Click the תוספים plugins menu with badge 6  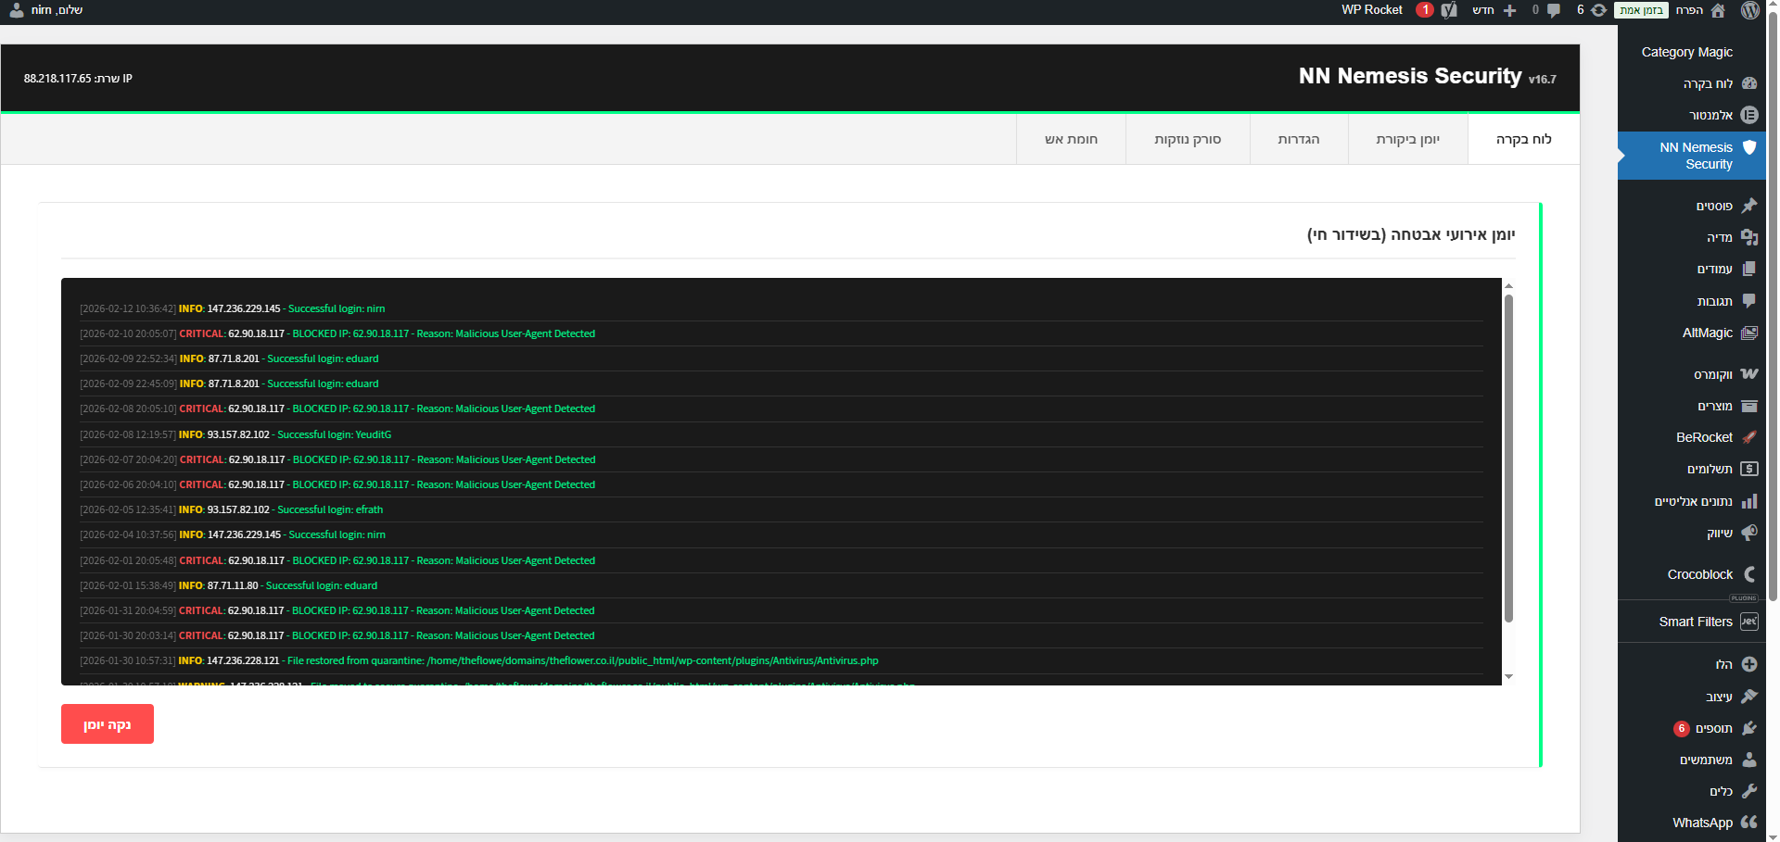(x=1713, y=728)
